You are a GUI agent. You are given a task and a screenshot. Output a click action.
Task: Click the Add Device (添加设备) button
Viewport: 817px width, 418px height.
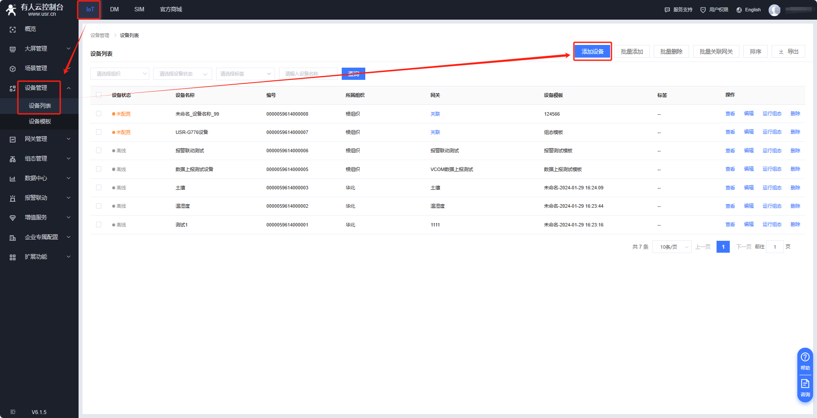click(592, 51)
